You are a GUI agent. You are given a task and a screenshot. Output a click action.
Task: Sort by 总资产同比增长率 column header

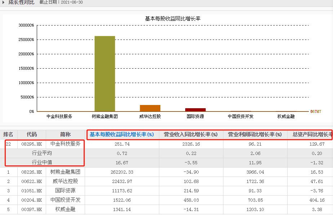(x=311, y=135)
